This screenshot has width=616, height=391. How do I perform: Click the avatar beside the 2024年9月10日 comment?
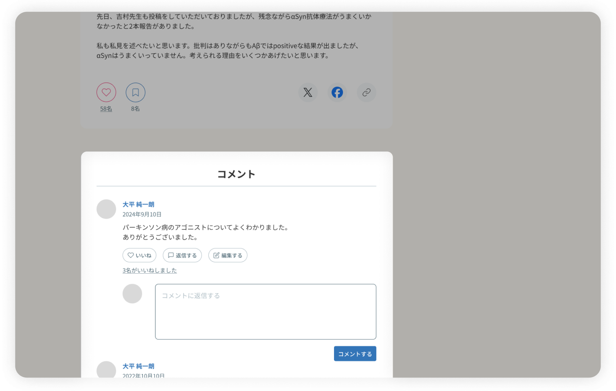pos(106,209)
